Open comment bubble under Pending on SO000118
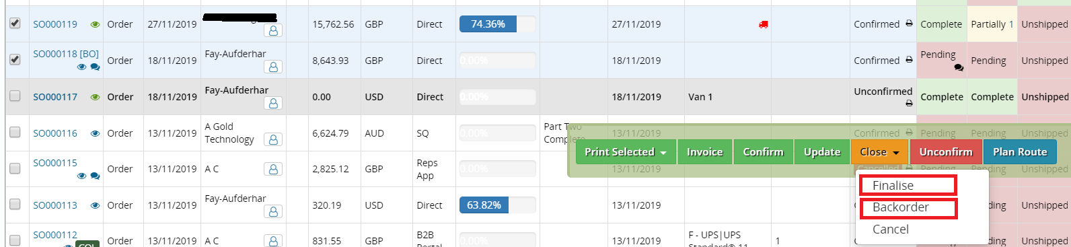The width and height of the screenshot is (1071, 247). pyautogui.click(x=959, y=67)
